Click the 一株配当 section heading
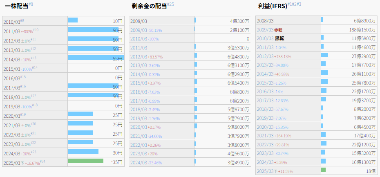The width and height of the screenshot is (380, 177). (x=16, y=6)
